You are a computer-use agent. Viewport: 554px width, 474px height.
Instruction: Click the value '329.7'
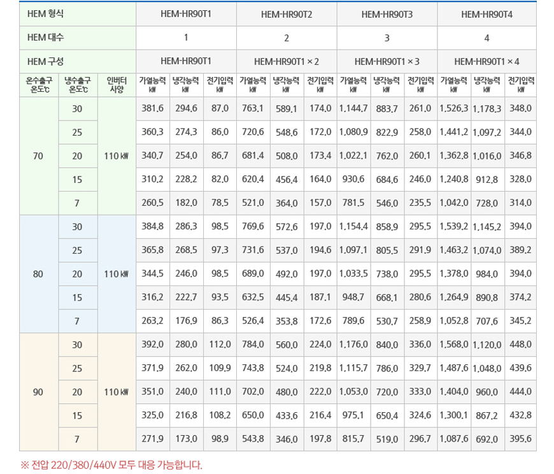(420, 368)
